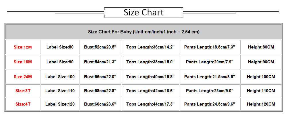Click Pants Length:23cm/9.0" cell
Viewport: 287px width, 115px height.
(x=210, y=91)
